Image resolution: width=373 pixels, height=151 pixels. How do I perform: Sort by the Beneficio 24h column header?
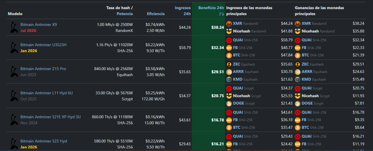click(x=211, y=8)
